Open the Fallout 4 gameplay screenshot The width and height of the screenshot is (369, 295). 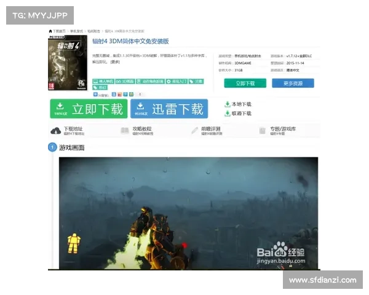188,213
